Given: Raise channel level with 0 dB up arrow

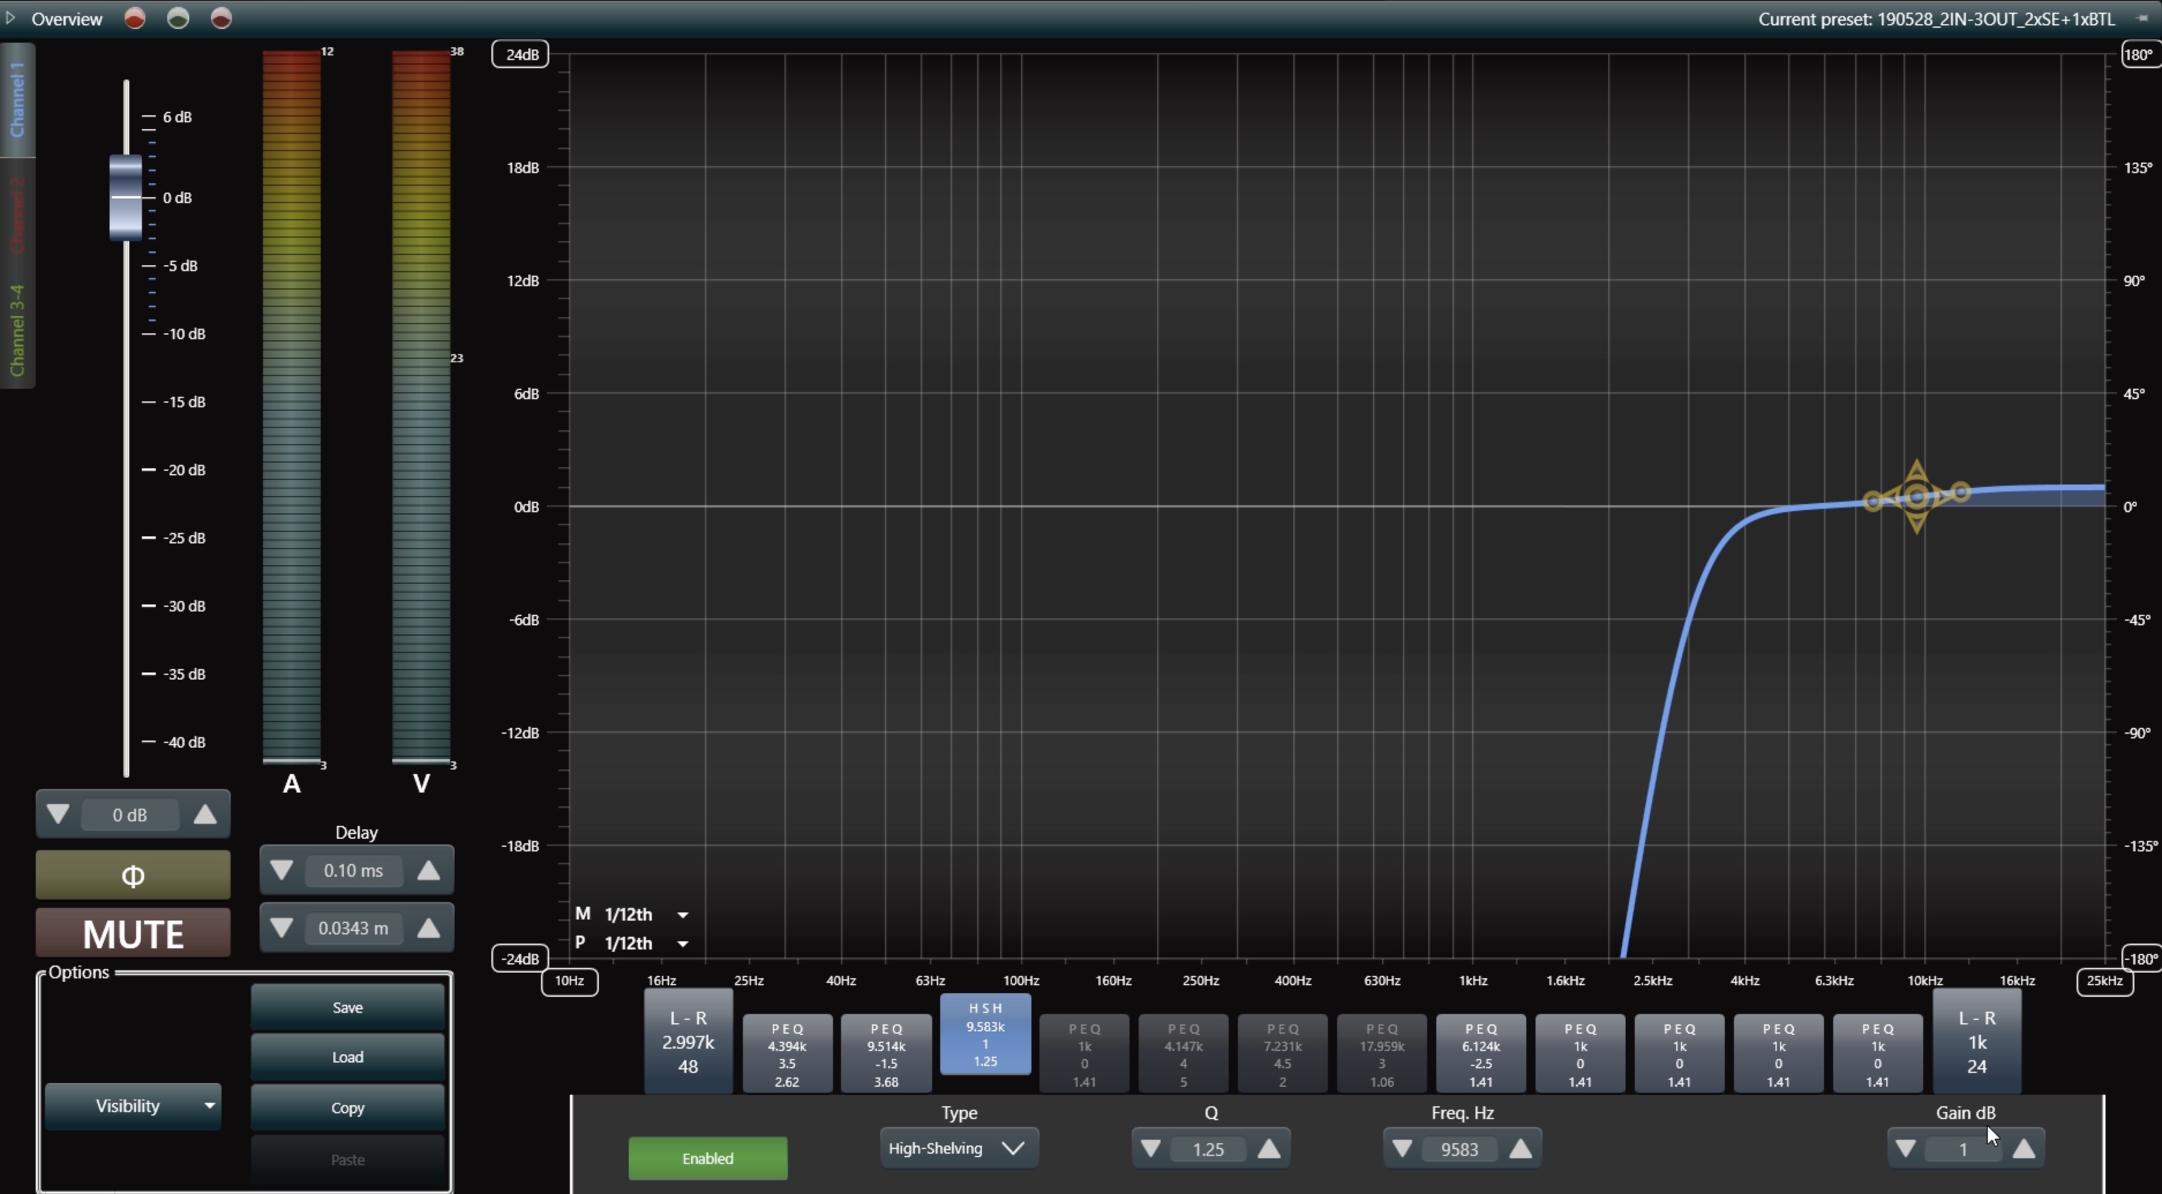Looking at the screenshot, I should [205, 814].
